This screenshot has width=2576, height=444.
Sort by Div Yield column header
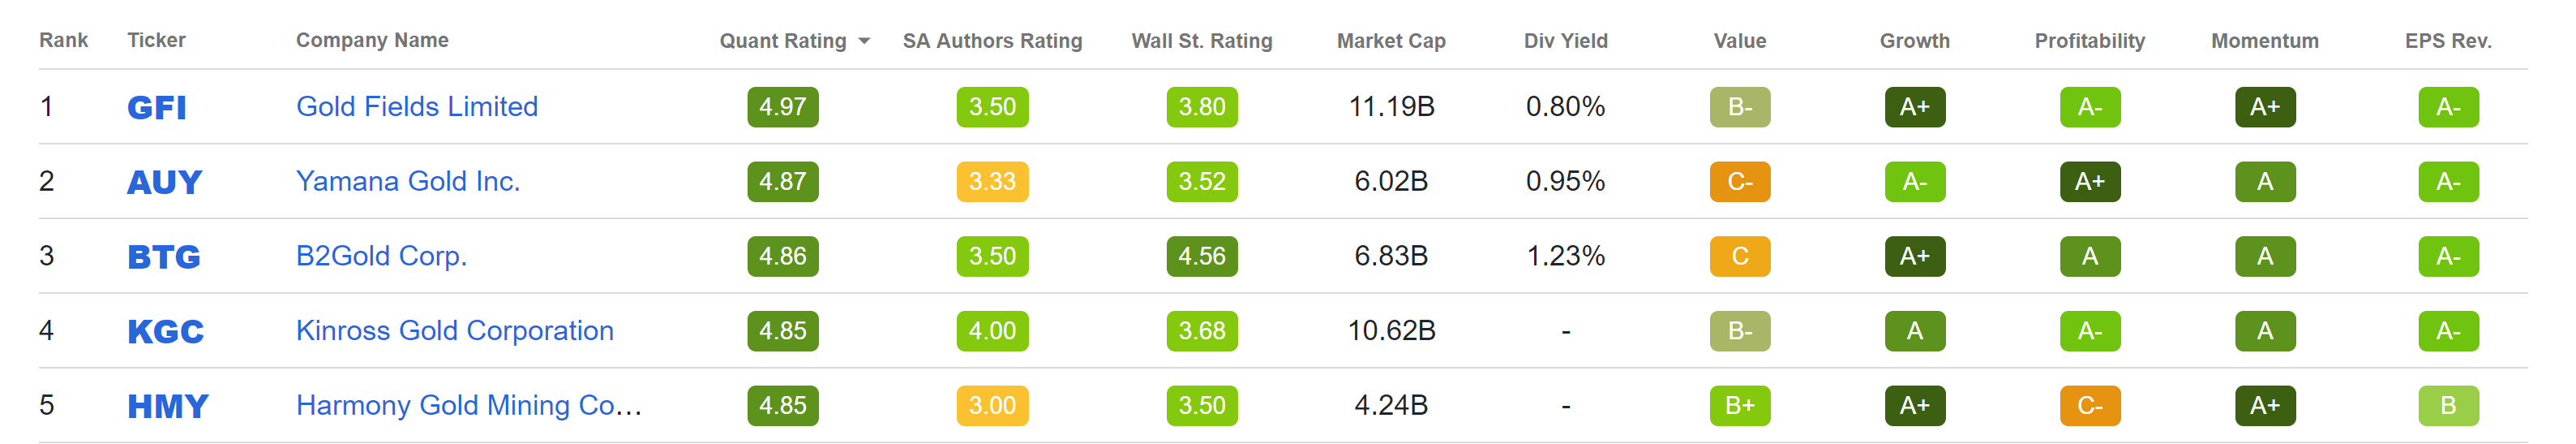[x=1565, y=41]
